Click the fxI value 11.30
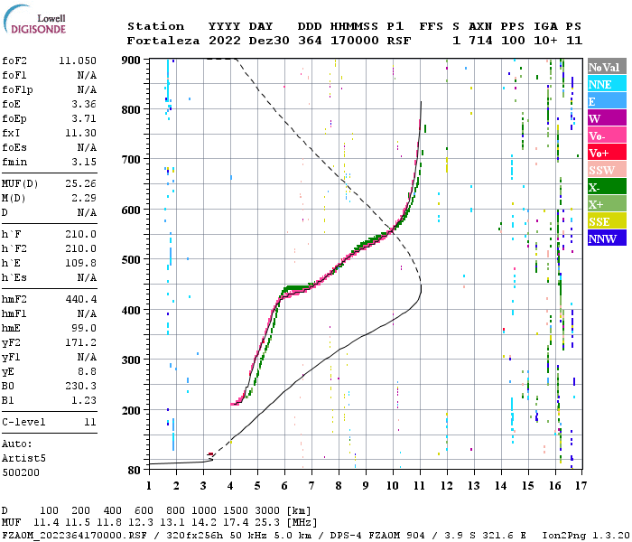632x542 pixels. [x=80, y=133]
